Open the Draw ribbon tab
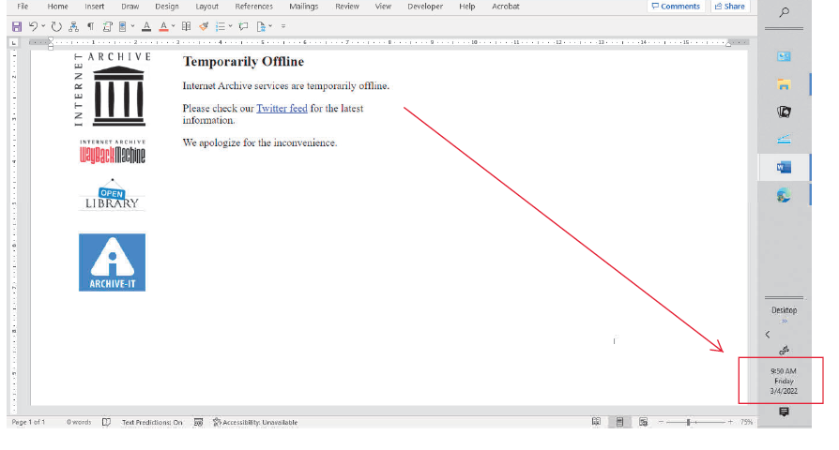This screenshot has width=839, height=450. [x=130, y=7]
